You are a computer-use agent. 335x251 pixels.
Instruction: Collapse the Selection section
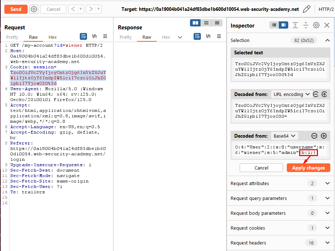pos(327,40)
